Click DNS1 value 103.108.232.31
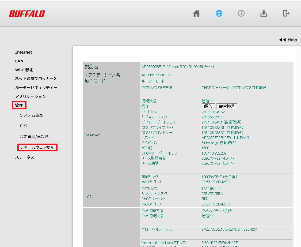301x247 pixels. 222,128
